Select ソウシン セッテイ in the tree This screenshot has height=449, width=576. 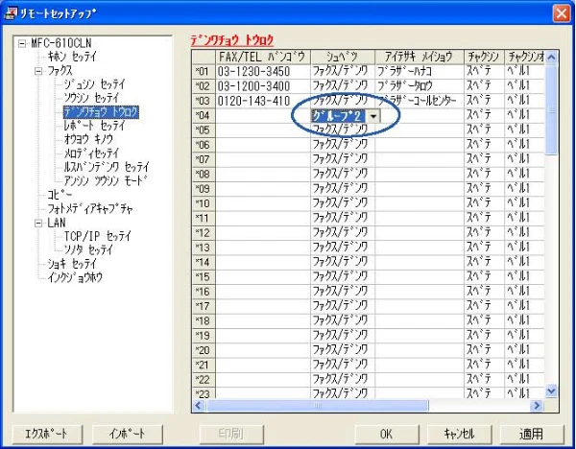(92, 98)
